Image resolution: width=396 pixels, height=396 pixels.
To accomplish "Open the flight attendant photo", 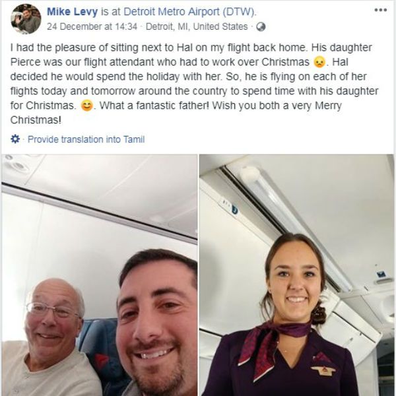I will 297,275.
